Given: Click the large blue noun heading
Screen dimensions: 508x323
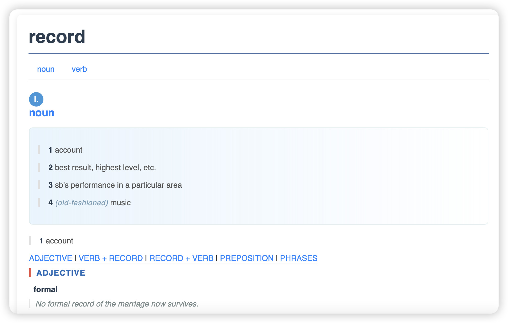Looking at the screenshot, I should click(42, 113).
